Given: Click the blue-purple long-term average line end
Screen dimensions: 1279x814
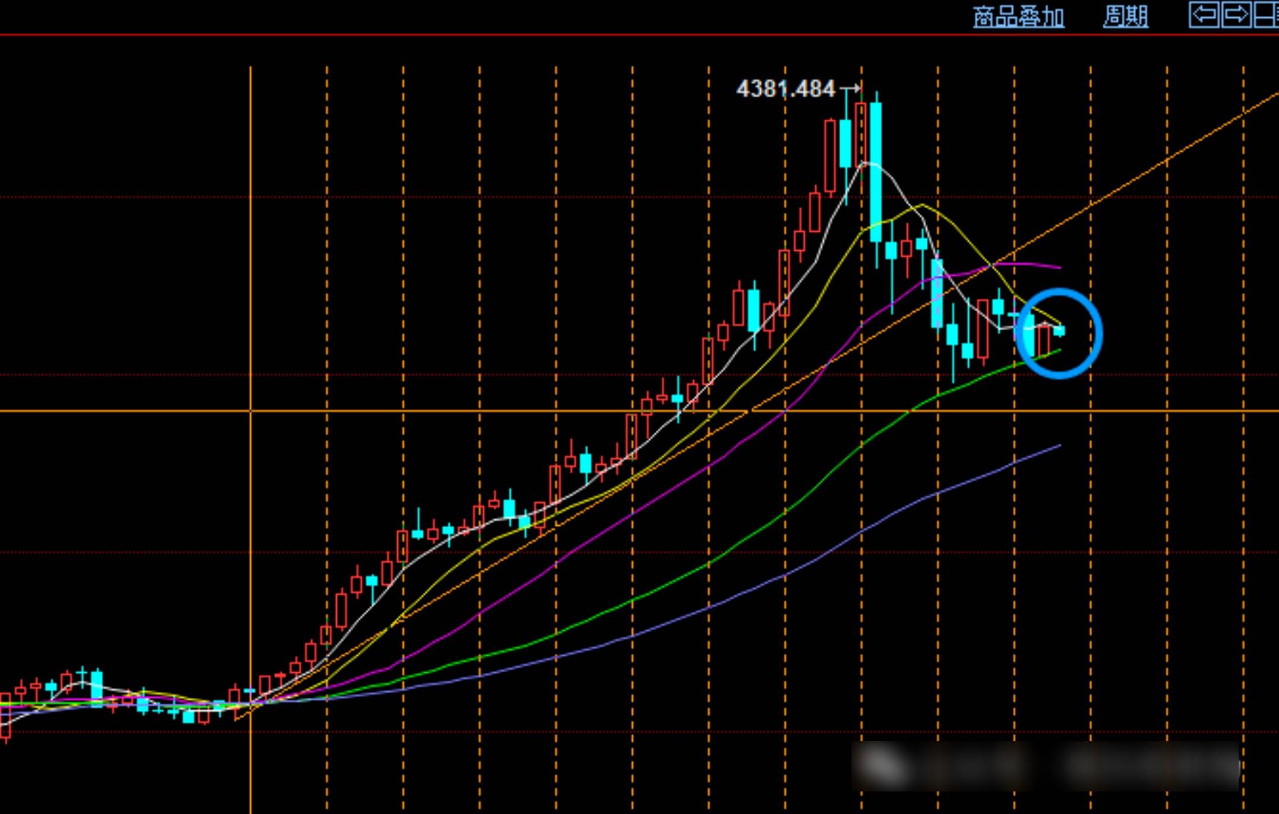Looking at the screenshot, I should tap(1058, 446).
